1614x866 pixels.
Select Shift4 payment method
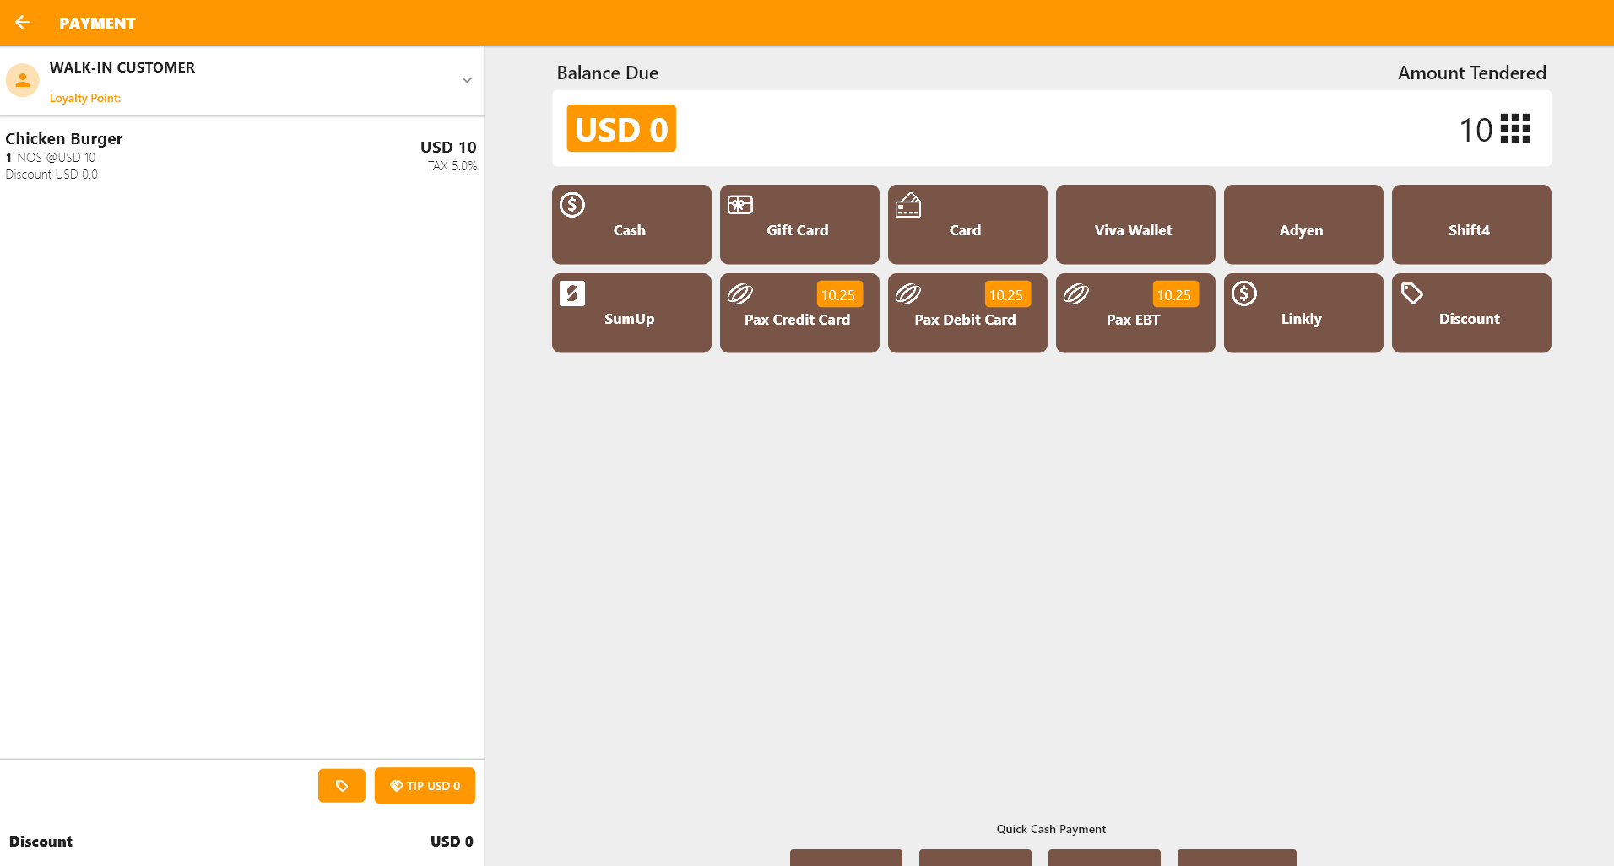[x=1470, y=224]
